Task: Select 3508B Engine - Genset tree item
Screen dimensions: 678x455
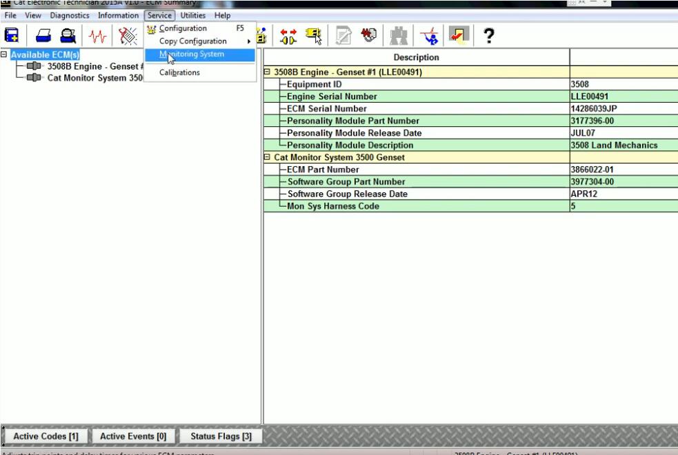Action: (95, 67)
